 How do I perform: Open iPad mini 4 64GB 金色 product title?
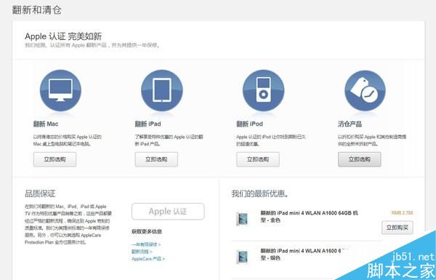pos(310,217)
